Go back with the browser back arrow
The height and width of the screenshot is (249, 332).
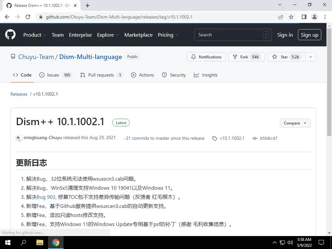tap(7, 17)
